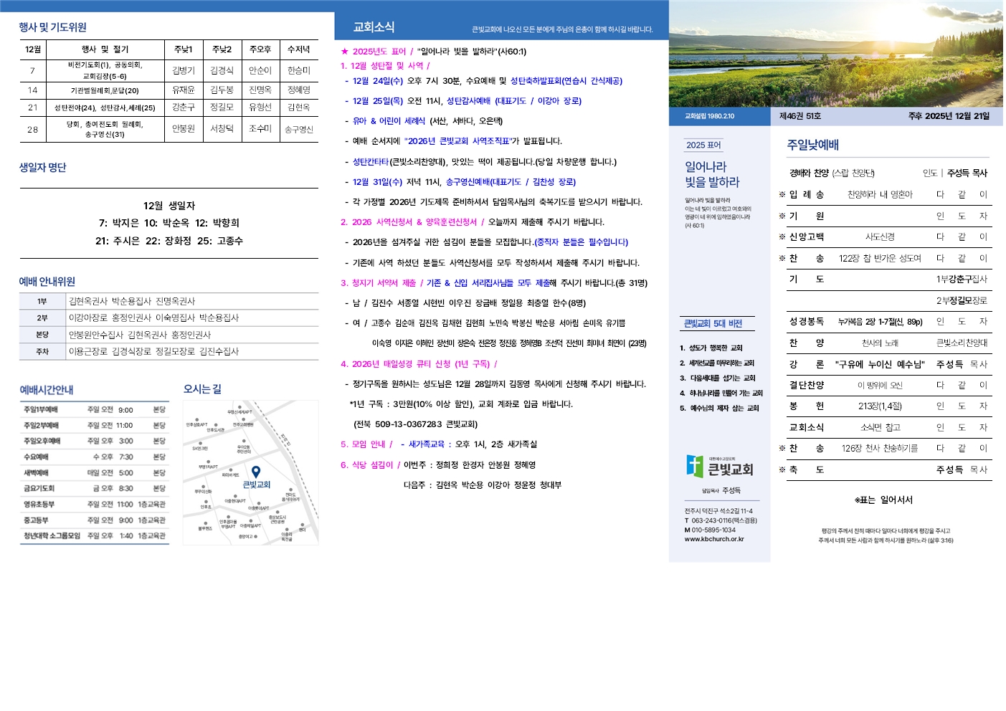Click the 서창덕 cell in the prayer table

[x=222, y=129]
